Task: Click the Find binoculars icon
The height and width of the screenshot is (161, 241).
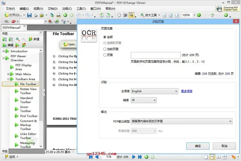Action: 7,21
